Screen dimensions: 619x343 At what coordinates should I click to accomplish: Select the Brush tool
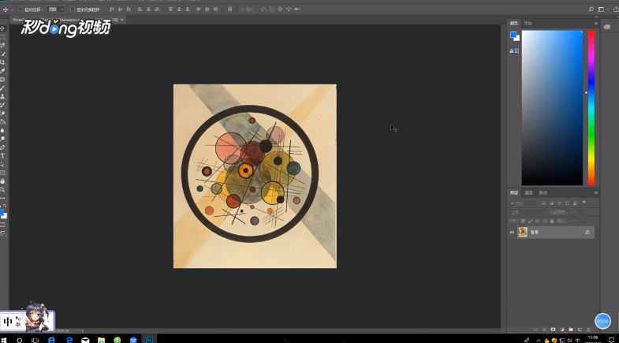click(3, 88)
